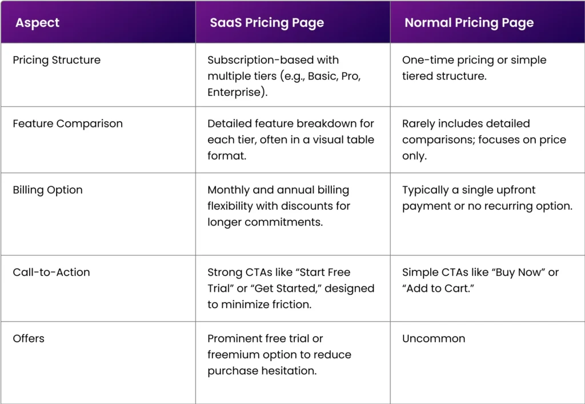
Task: Click the Aspect column header
Action: [x=37, y=23]
